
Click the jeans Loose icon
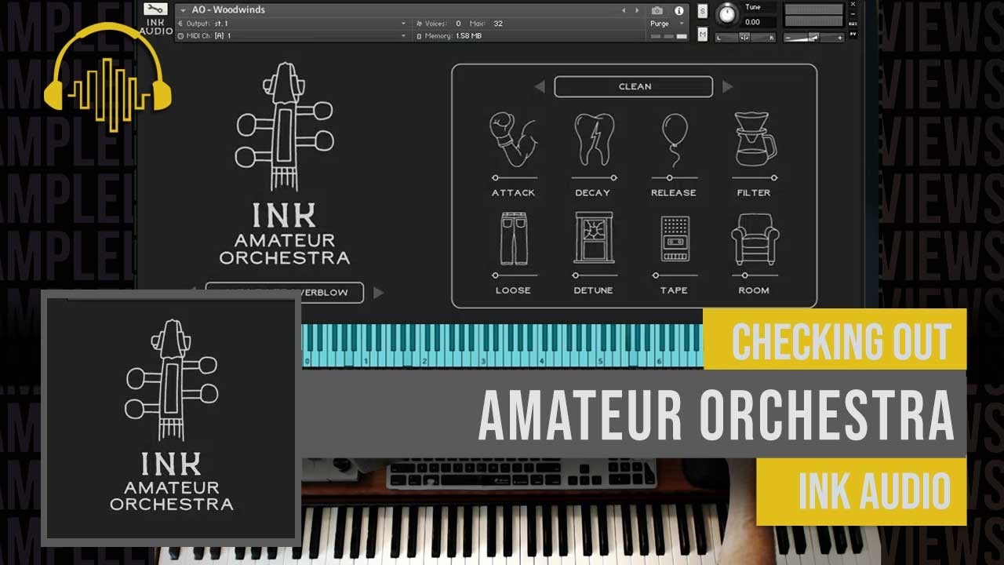pos(514,238)
